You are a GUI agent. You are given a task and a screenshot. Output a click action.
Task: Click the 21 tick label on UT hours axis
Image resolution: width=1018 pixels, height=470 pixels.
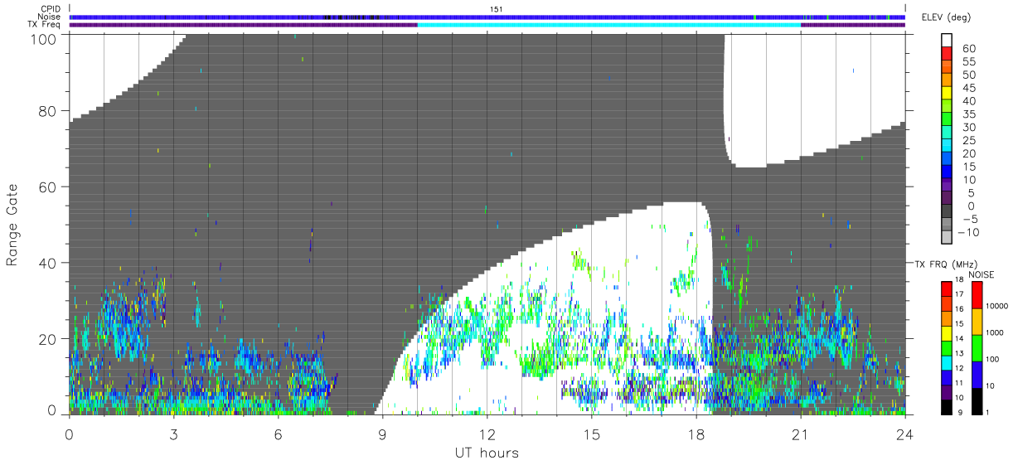[800, 434]
